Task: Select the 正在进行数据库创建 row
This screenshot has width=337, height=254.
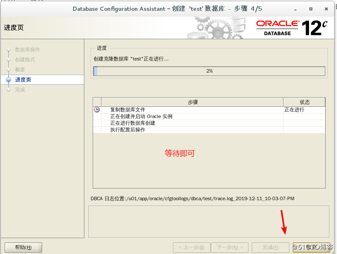Action: click(x=209, y=123)
